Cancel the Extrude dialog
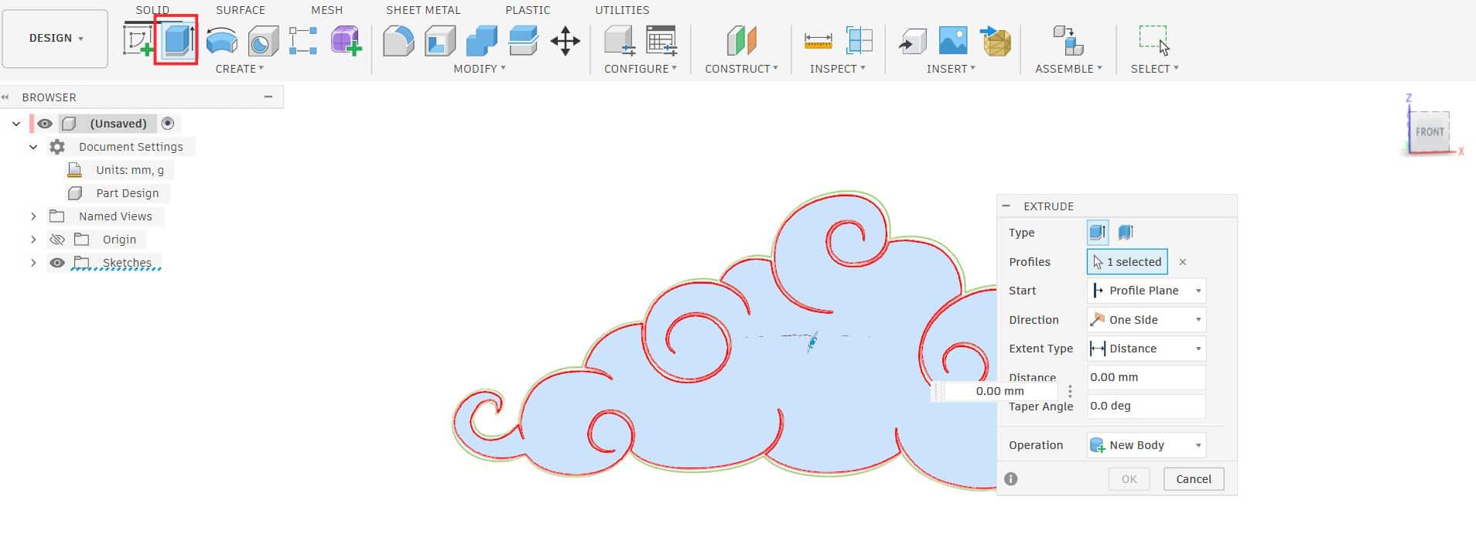This screenshot has height=558, width=1476. [x=1194, y=479]
